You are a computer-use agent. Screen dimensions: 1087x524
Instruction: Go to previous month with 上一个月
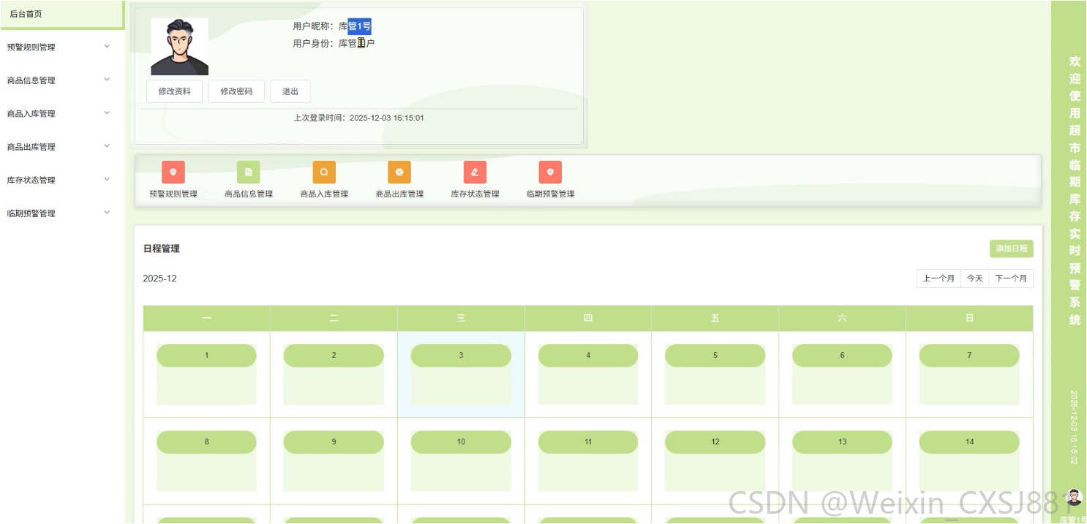[x=939, y=278]
